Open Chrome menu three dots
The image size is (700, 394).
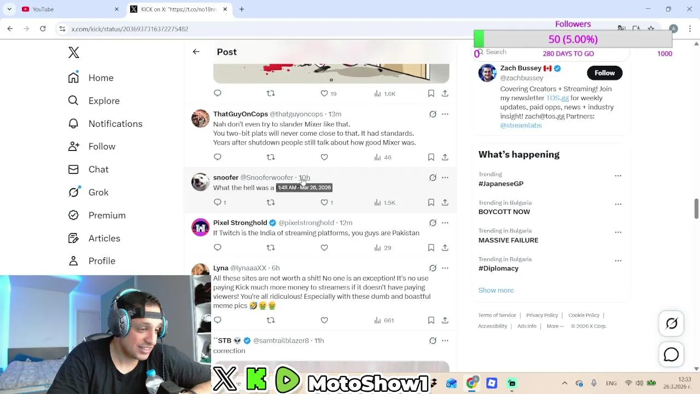(690, 28)
